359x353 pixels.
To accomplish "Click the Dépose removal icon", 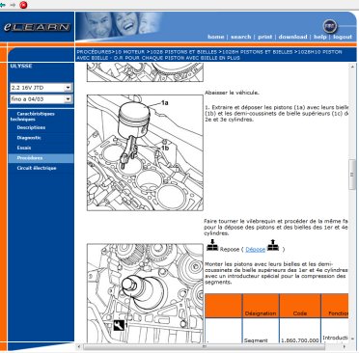I will [x=273, y=245].
